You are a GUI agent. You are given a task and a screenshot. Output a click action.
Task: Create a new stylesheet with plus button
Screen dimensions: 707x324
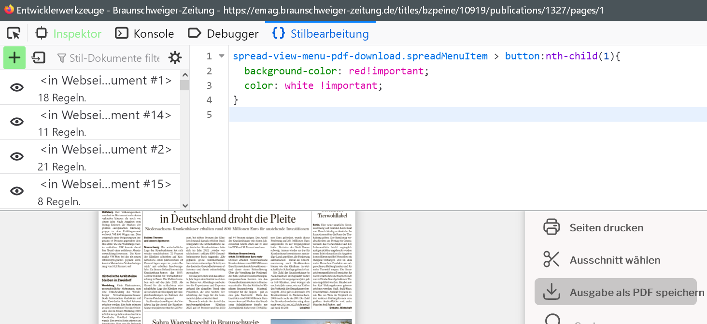(x=14, y=58)
